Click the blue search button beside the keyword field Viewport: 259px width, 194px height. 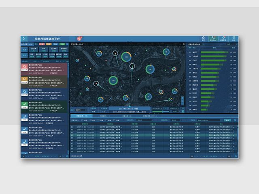(x=227, y=120)
